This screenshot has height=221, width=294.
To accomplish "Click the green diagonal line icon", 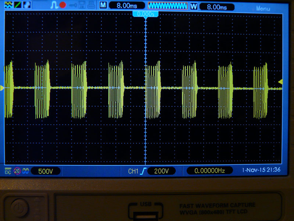I will tap(18, 5).
